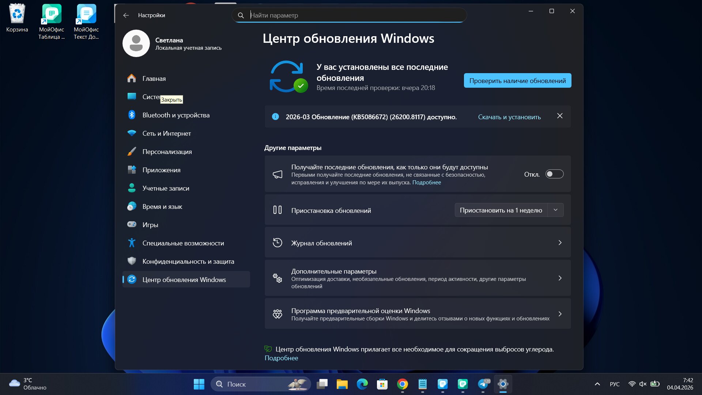Click the Найти параметр search field
This screenshot has width=702, height=395.
[349, 15]
